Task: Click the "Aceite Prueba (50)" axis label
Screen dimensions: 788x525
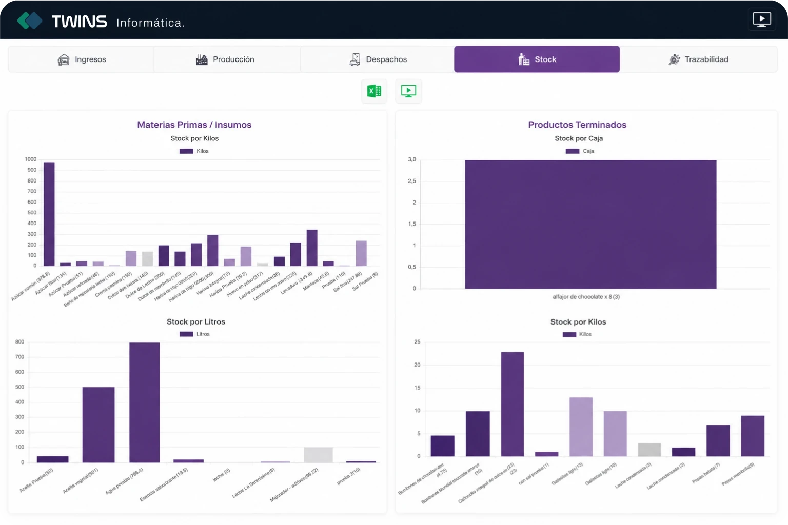Action: coord(36,480)
